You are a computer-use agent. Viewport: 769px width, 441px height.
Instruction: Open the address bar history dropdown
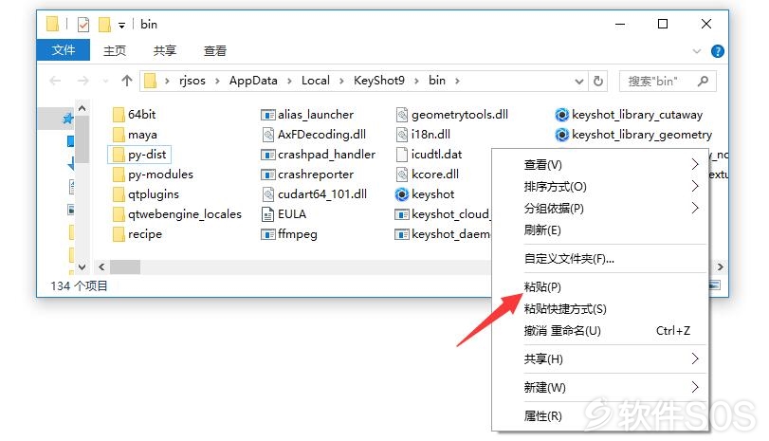tap(579, 82)
